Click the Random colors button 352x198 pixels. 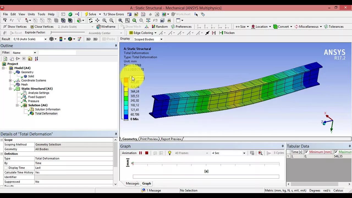tap(159, 27)
